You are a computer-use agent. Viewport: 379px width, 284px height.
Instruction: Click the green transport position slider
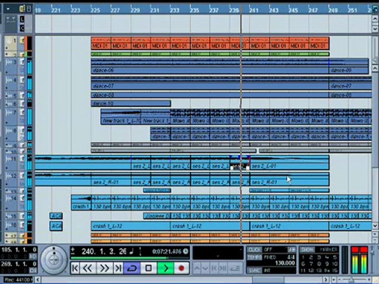click(130, 258)
